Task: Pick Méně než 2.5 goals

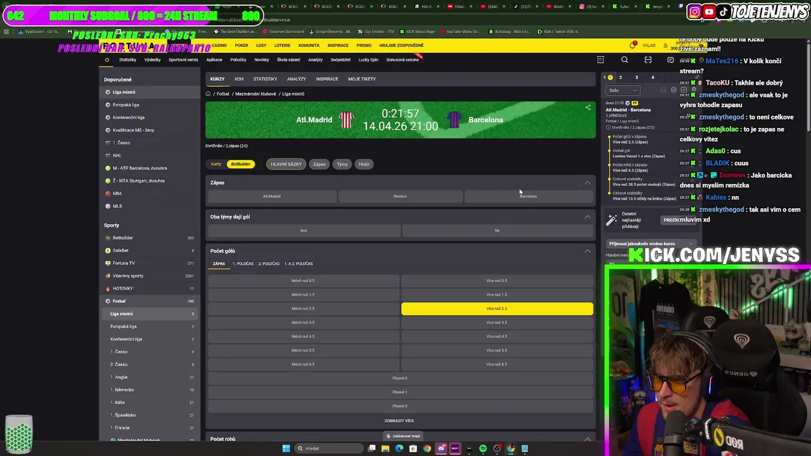Action: [303, 308]
